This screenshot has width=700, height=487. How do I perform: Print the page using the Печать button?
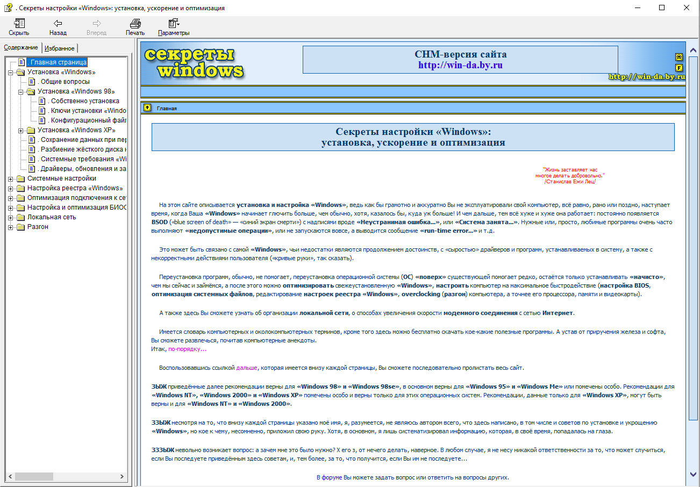[135, 27]
